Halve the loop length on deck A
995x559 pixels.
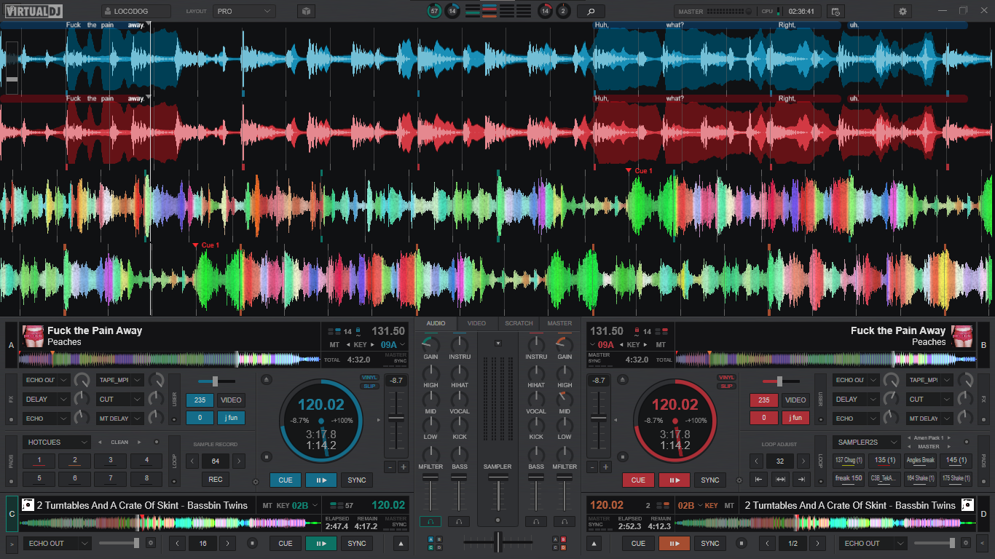pos(192,461)
